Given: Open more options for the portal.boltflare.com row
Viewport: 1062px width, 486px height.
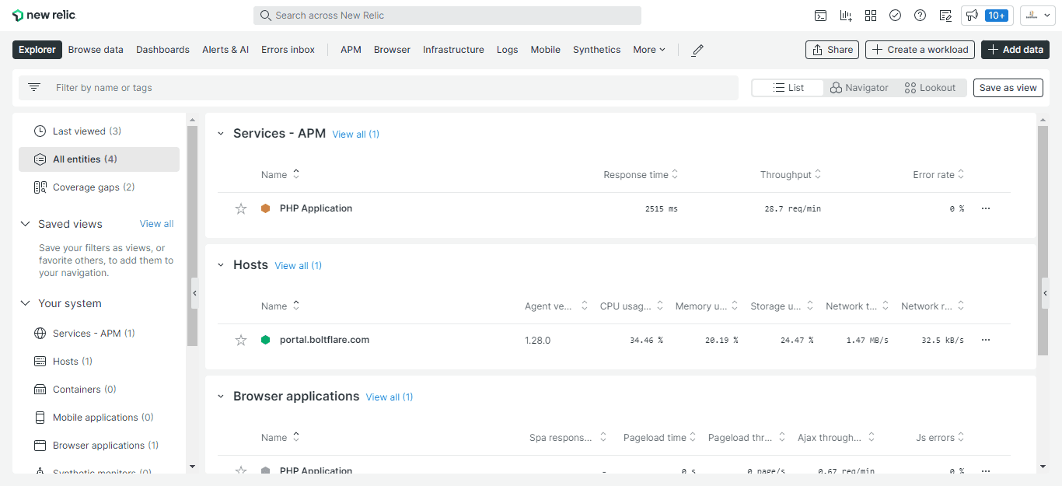Looking at the screenshot, I should [986, 340].
